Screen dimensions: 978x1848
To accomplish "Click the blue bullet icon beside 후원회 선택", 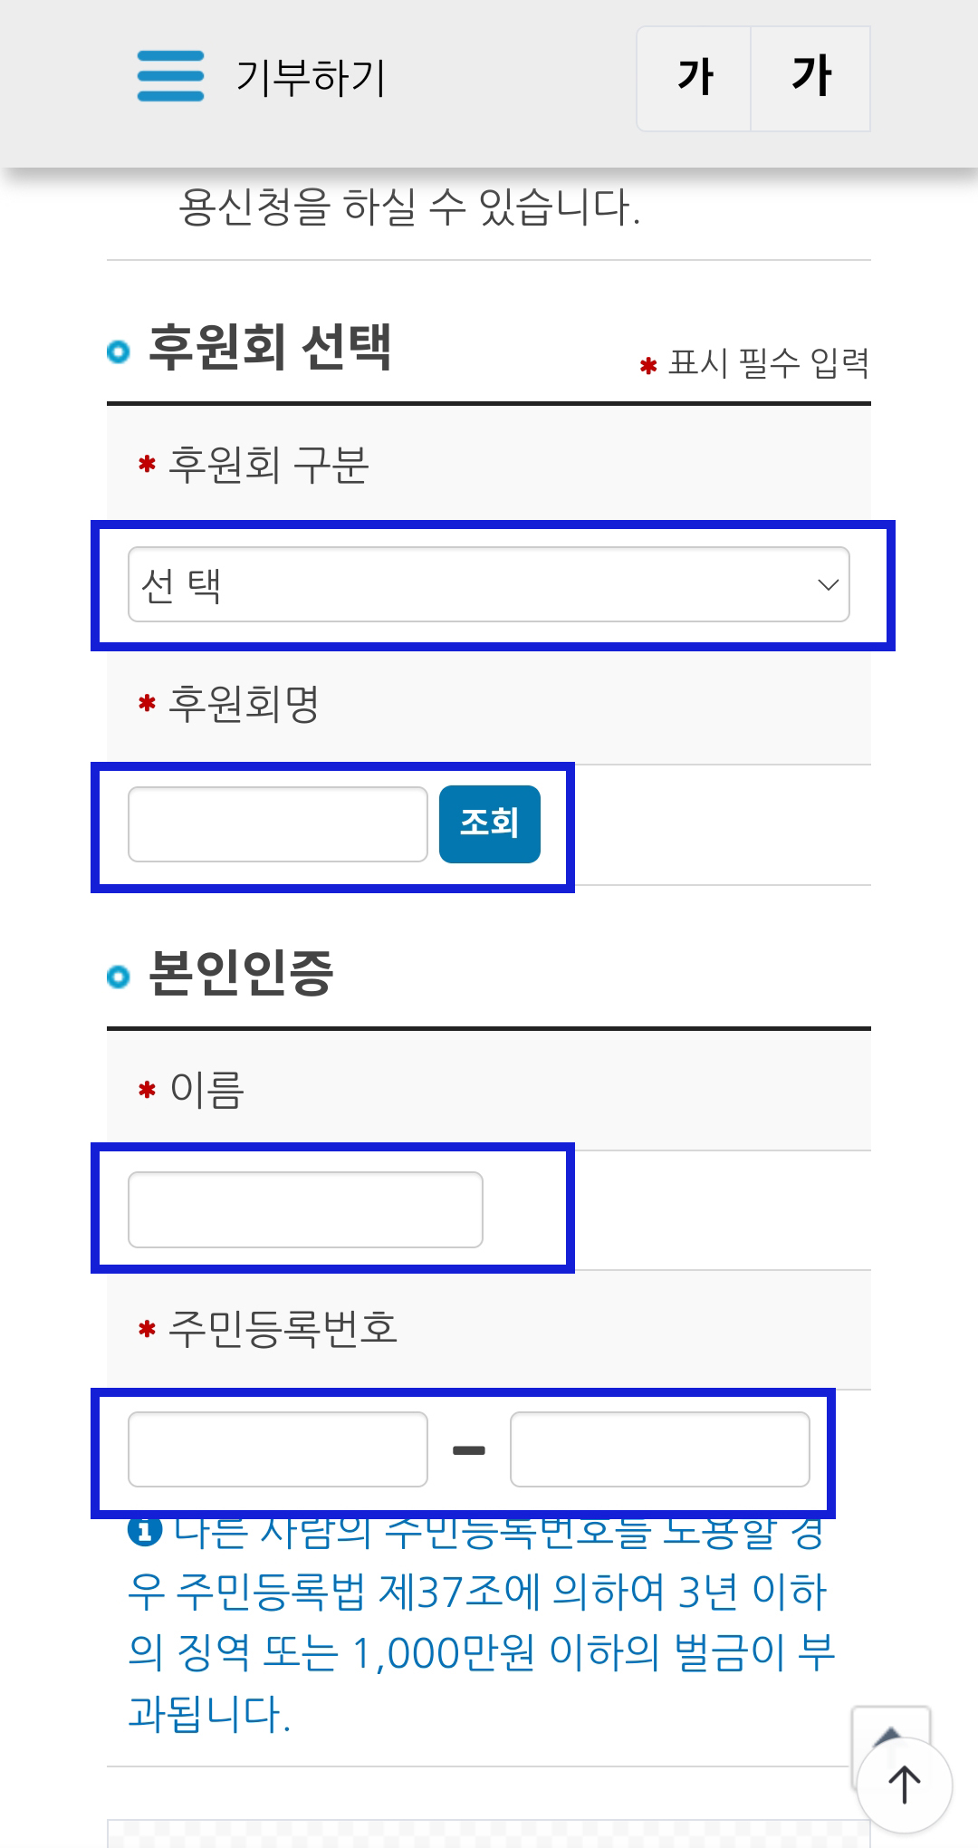I will coord(118,348).
